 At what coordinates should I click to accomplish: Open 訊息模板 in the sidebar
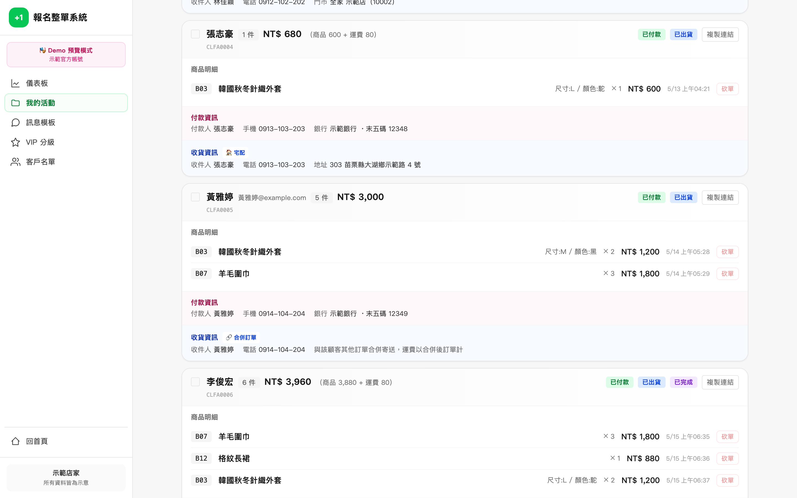66,123
